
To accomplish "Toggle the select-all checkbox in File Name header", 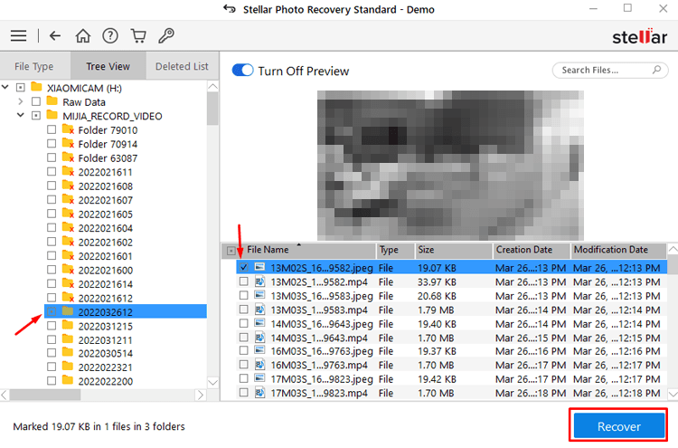I will (x=231, y=251).
